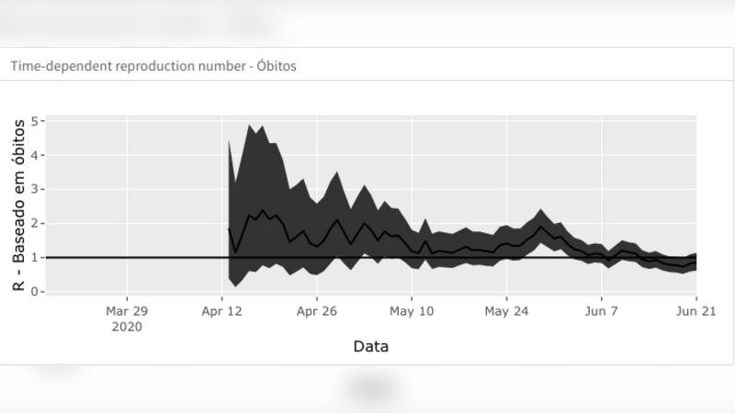Click the y-axis tick label '5'

tap(34, 121)
